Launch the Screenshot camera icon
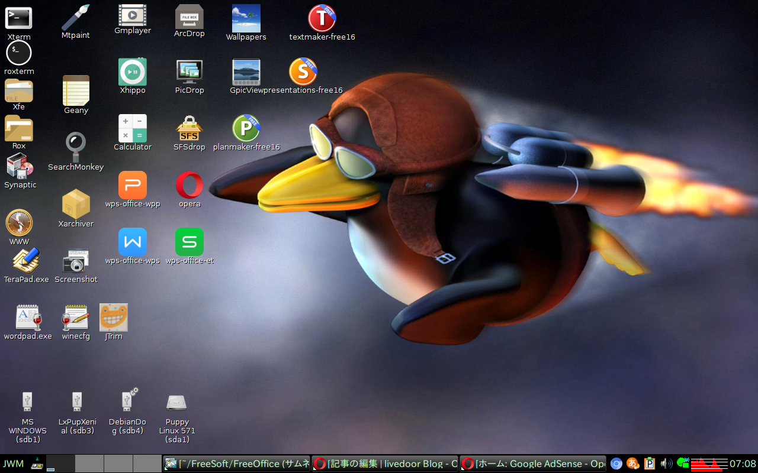The image size is (758, 473). 76,261
